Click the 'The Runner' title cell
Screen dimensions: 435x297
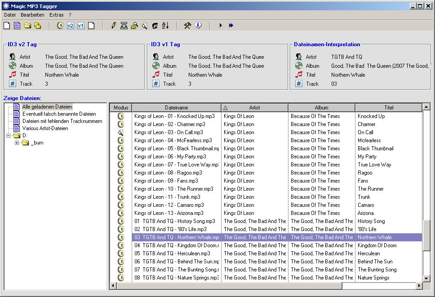pyautogui.click(x=371, y=189)
